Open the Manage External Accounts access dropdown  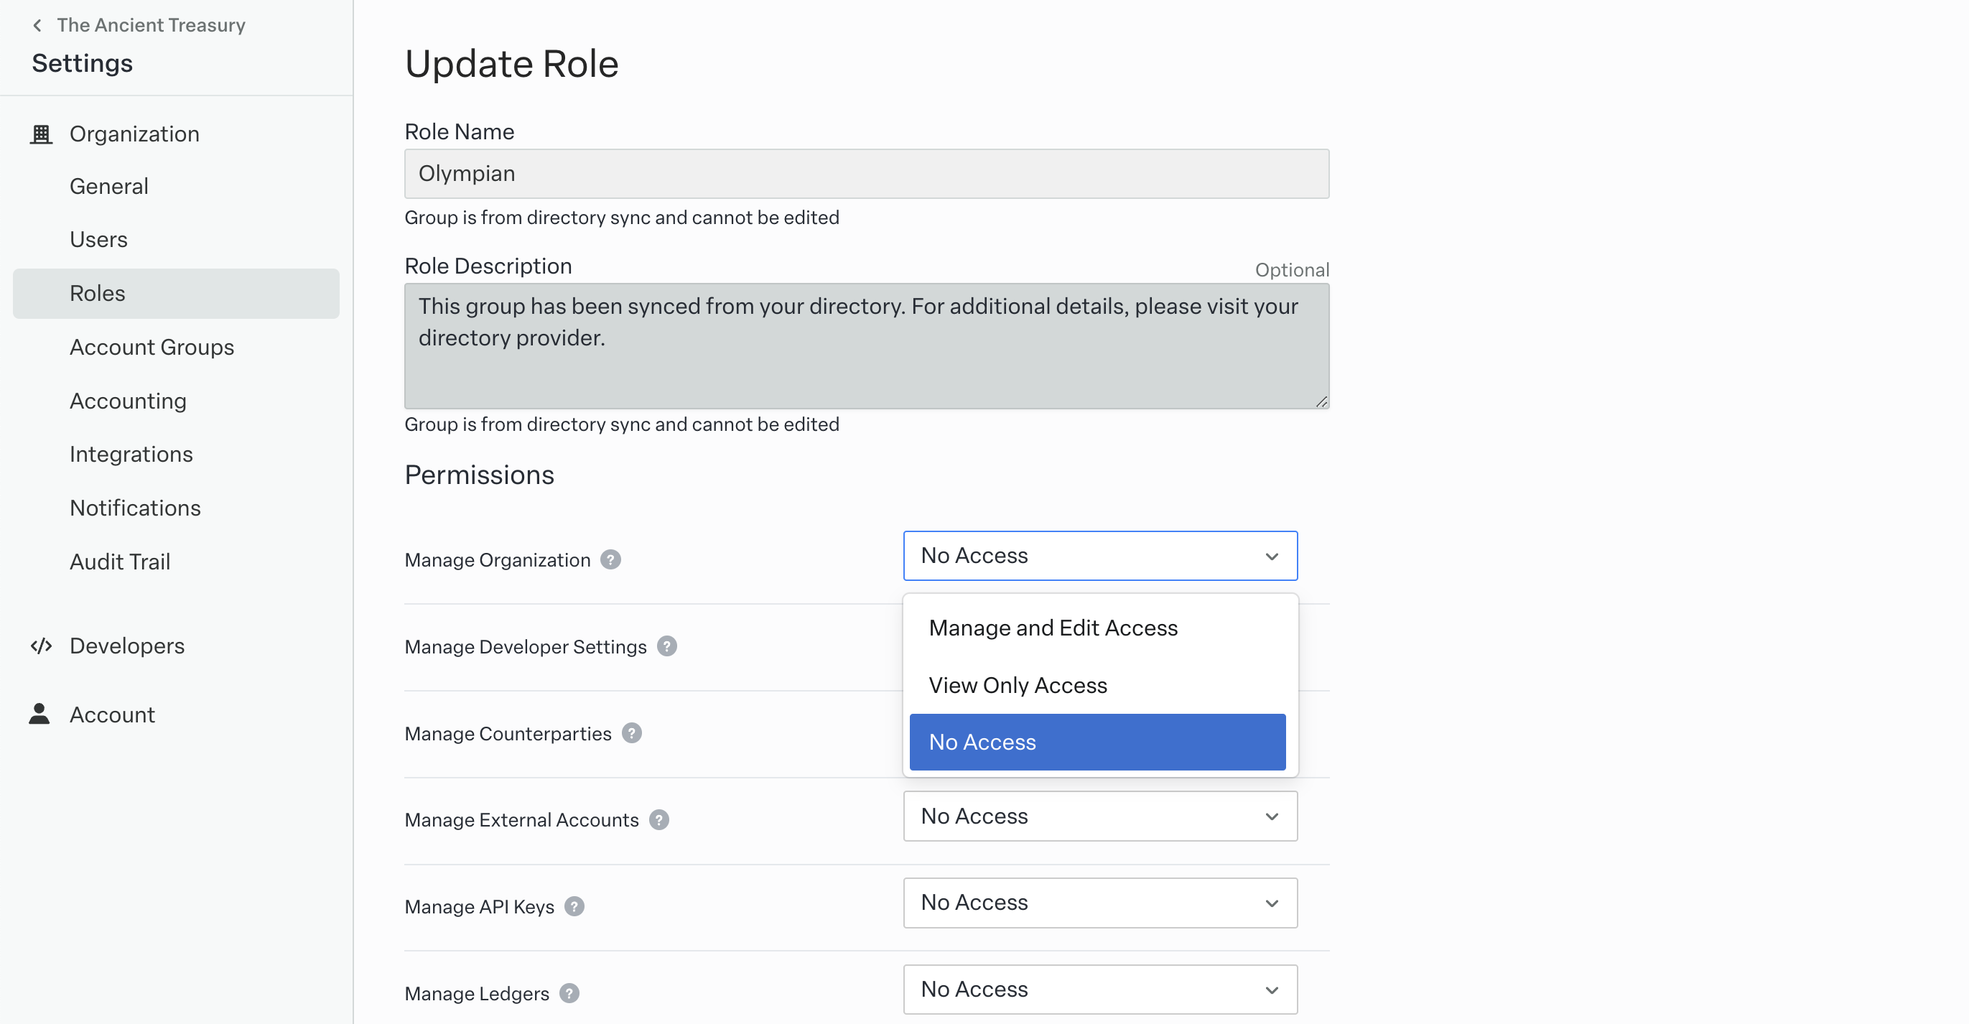click(x=1099, y=816)
